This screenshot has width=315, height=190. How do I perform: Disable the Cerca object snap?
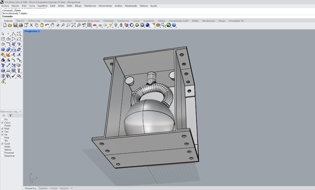click(x=3, y=123)
